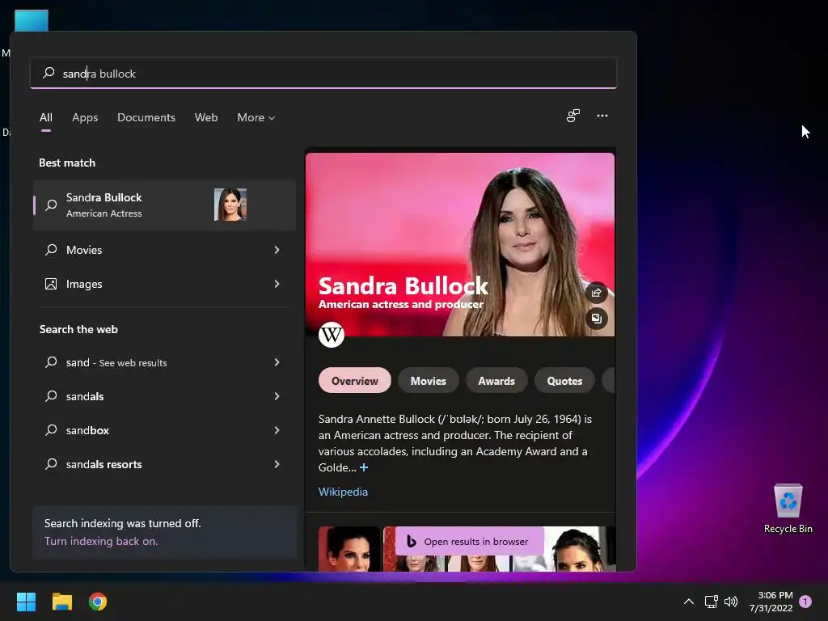Click the search magnifier icon in search box
Viewport: 828px width, 621px height.
[x=49, y=73]
